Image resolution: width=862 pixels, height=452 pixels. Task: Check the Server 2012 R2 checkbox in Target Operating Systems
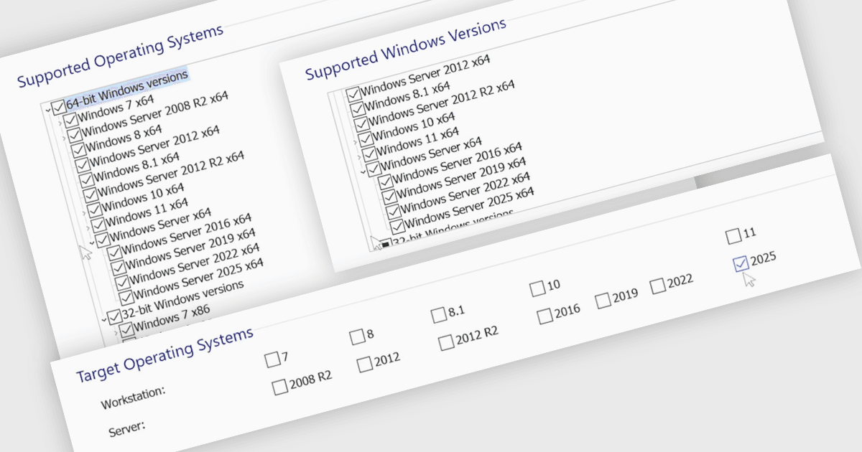pos(446,342)
